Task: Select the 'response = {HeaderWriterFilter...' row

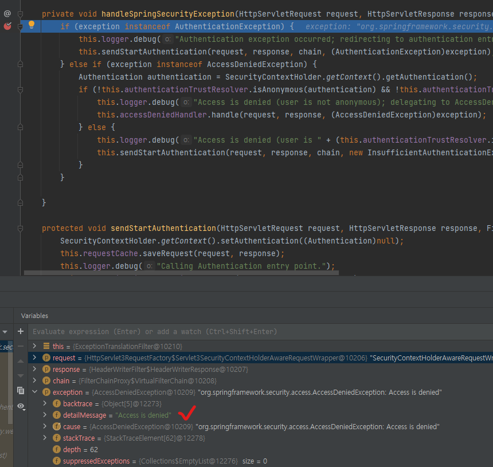Action: (260, 369)
